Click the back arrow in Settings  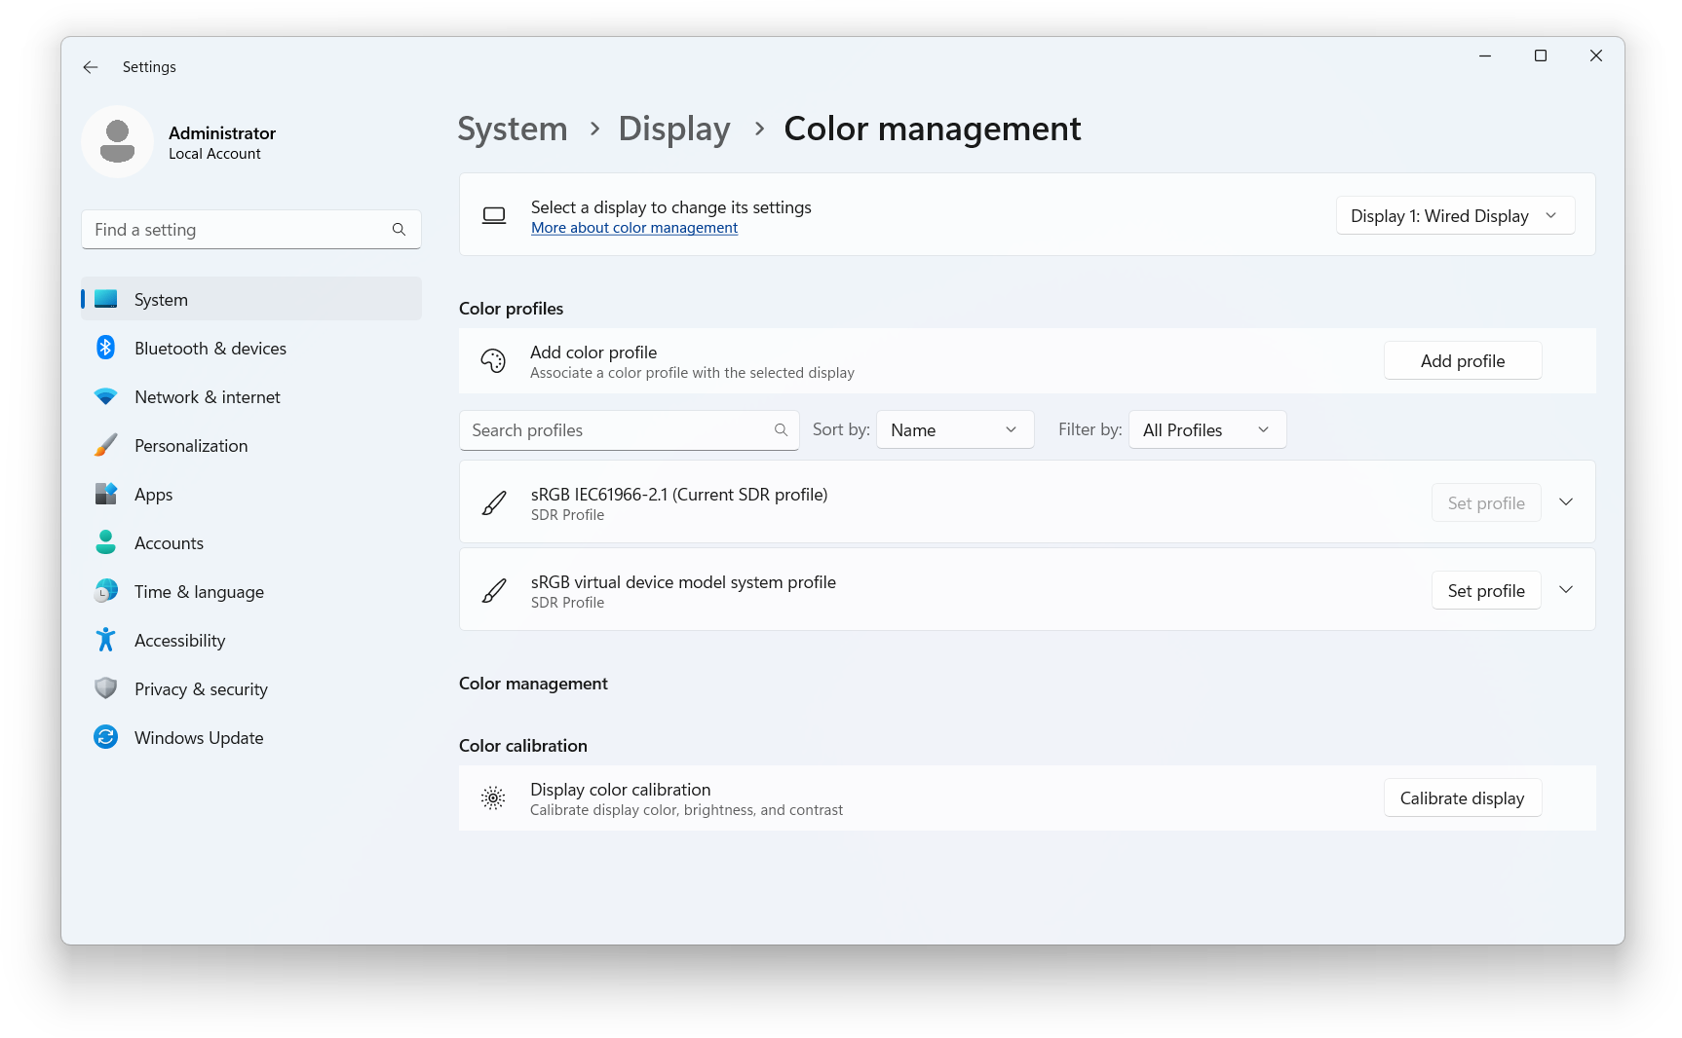[x=91, y=67]
